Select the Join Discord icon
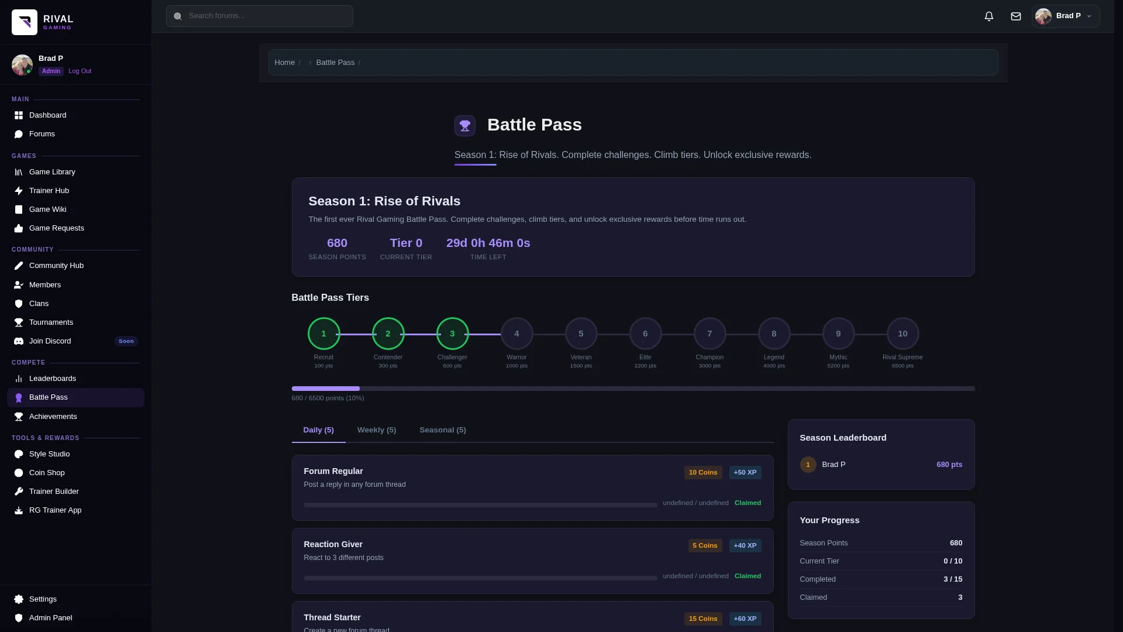The height and width of the screenshot is (632, 1123). [x=19, y=341]
